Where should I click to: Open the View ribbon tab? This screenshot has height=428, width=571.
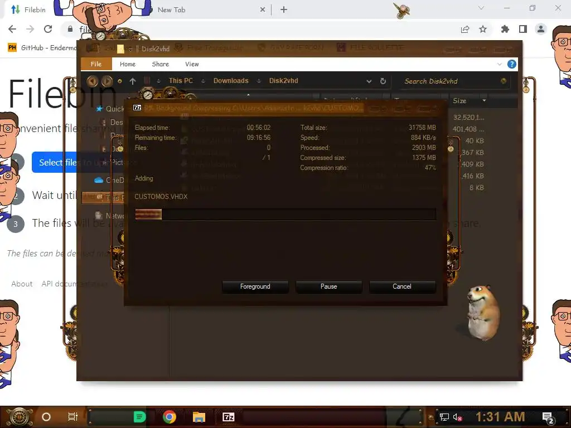tap(192, 64)
